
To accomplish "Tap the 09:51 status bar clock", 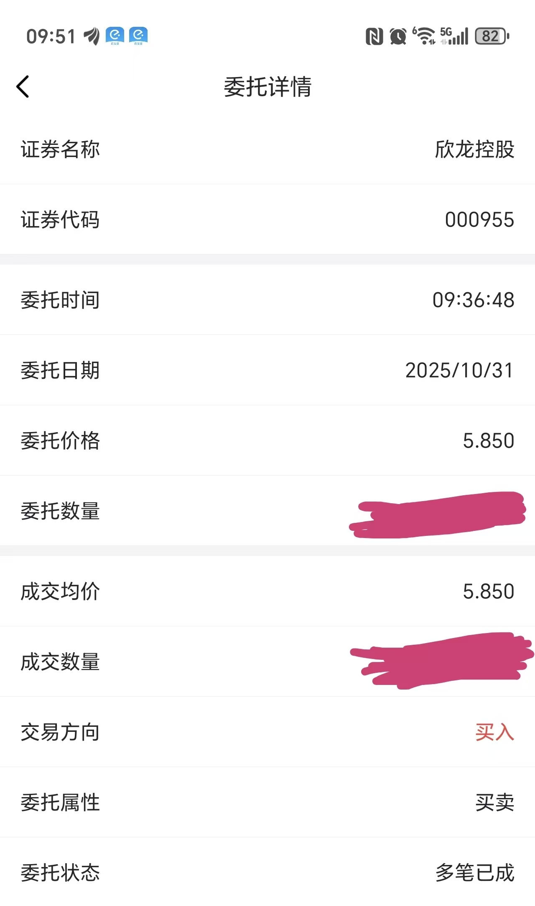I will pos(51,36).
